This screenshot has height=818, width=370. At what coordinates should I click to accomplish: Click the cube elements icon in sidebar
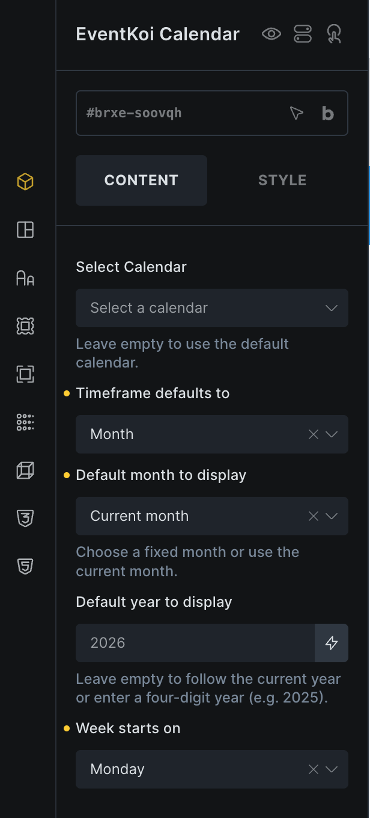coord(25,182)
